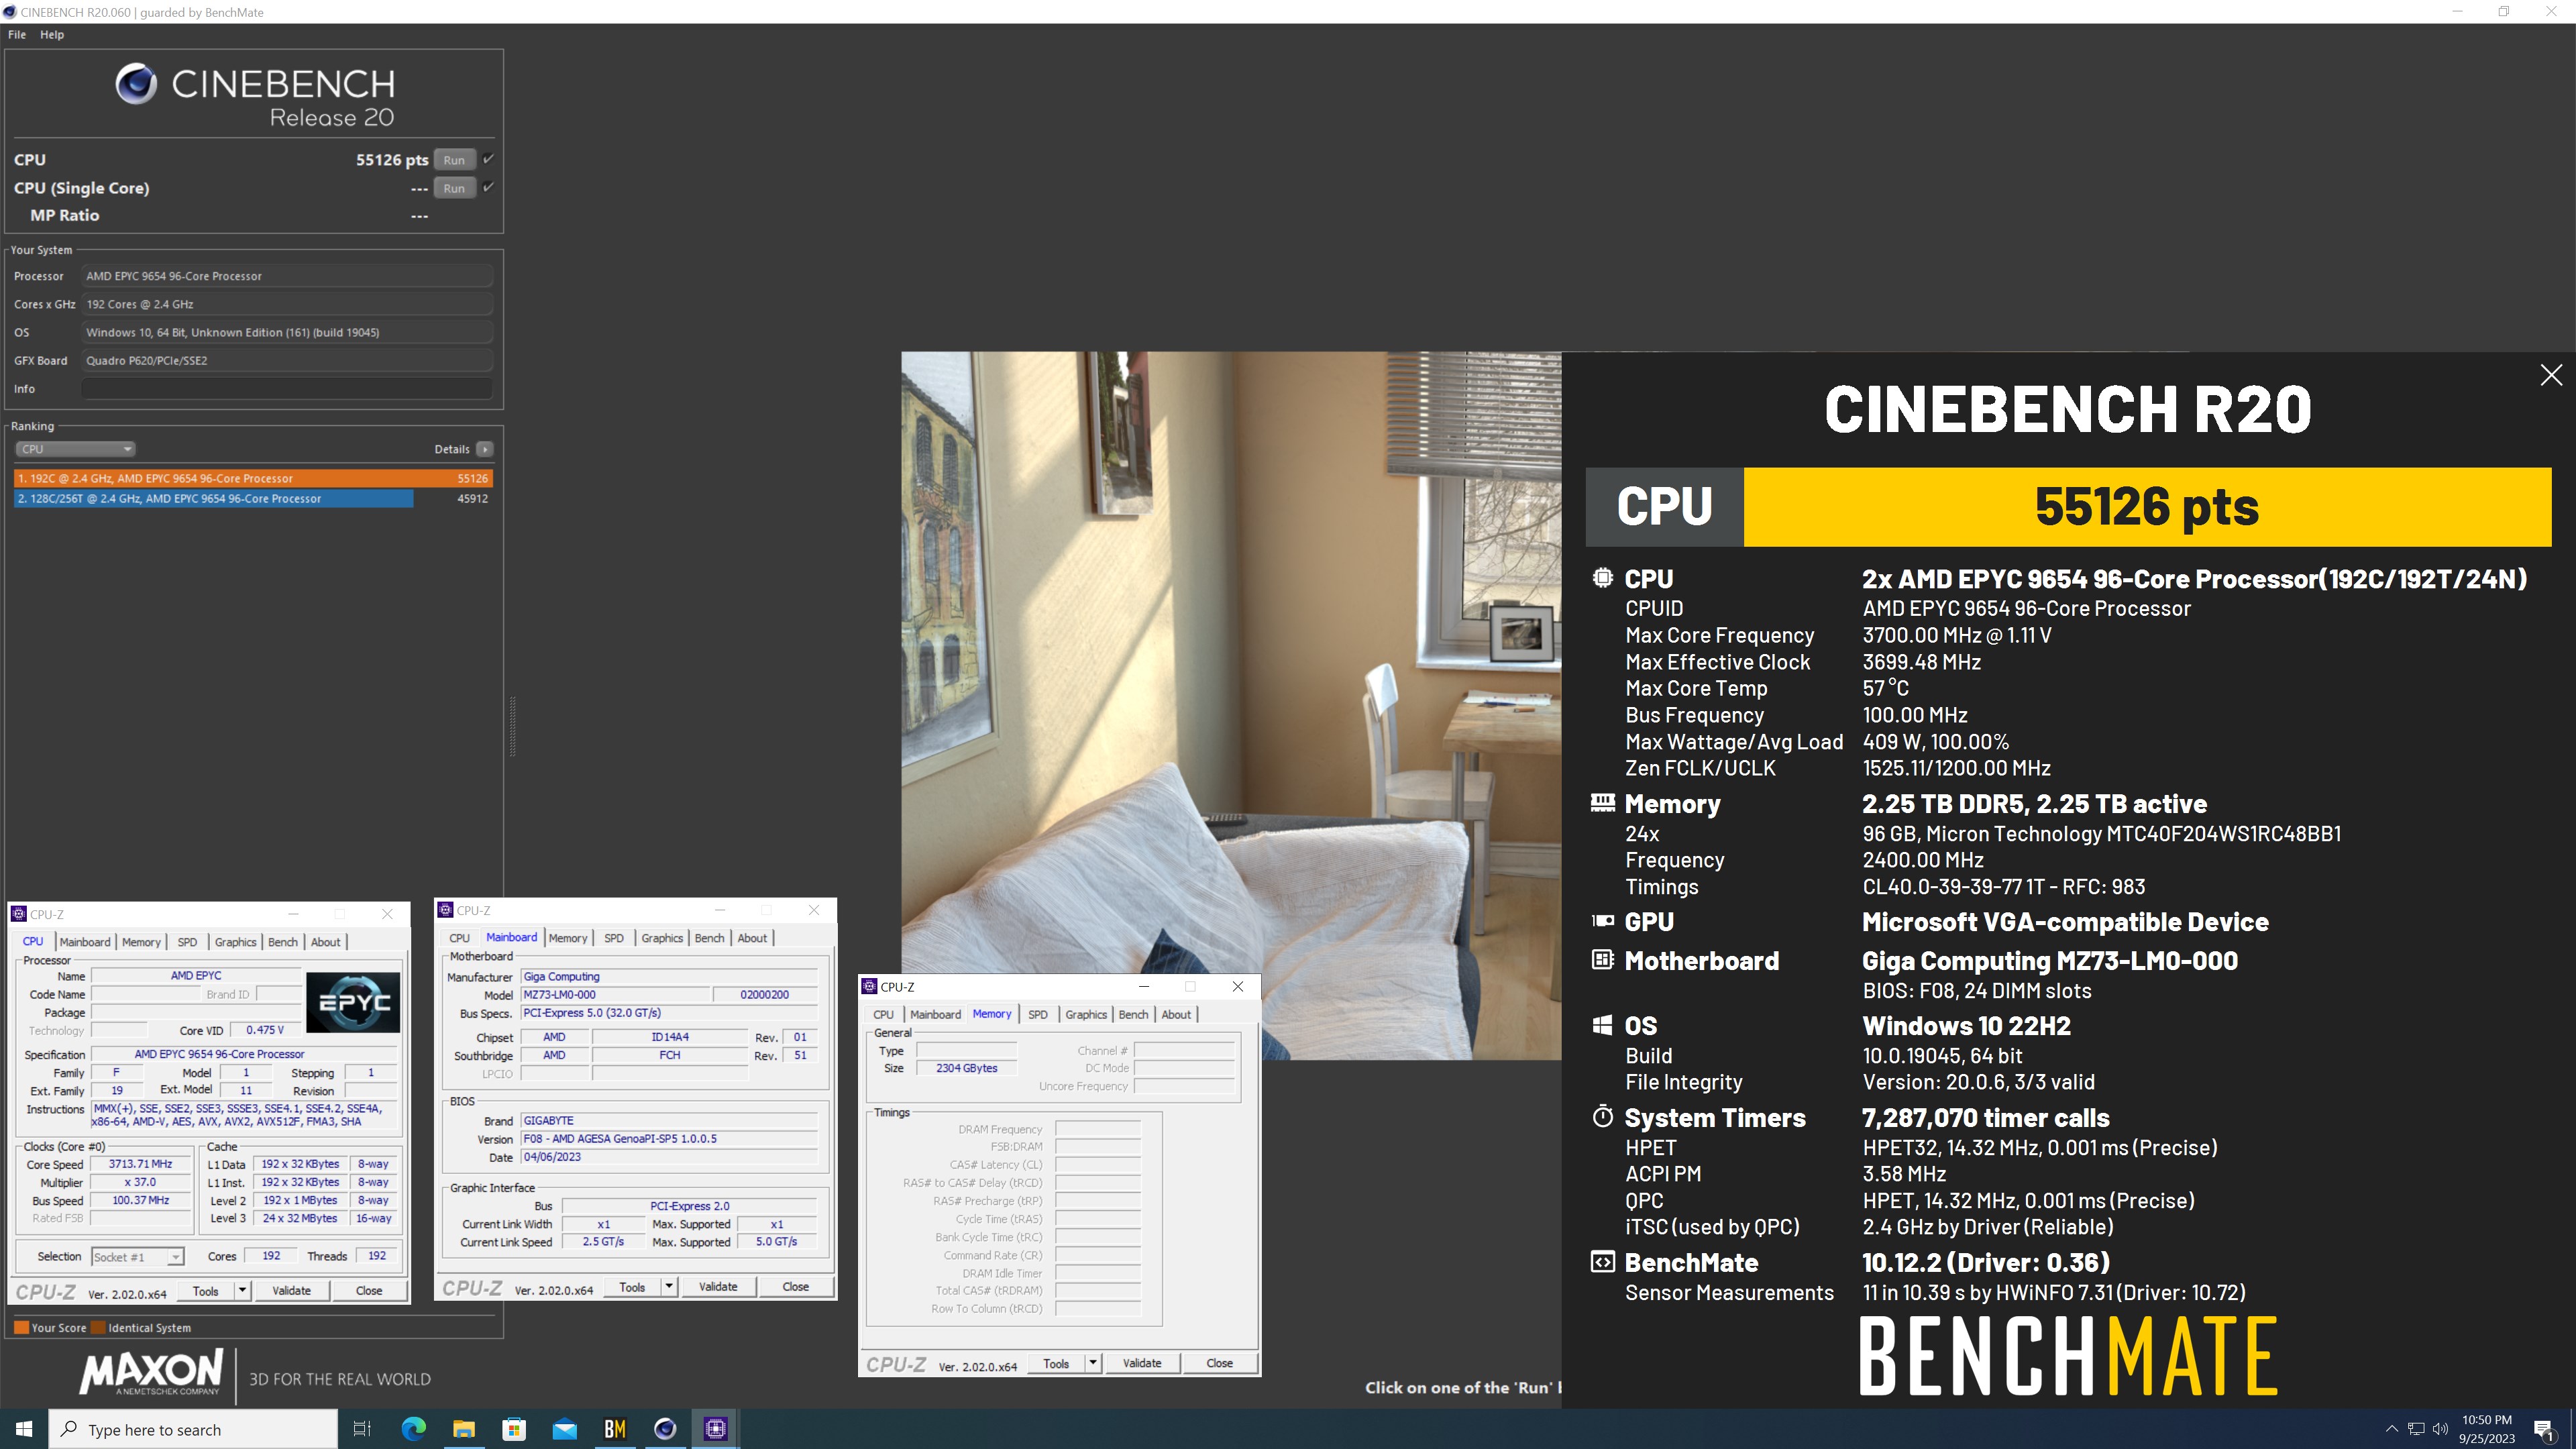Open the File menu
Image resolution: width=2576 pixels, height=1449 pixels.
[x=17, y=34]
